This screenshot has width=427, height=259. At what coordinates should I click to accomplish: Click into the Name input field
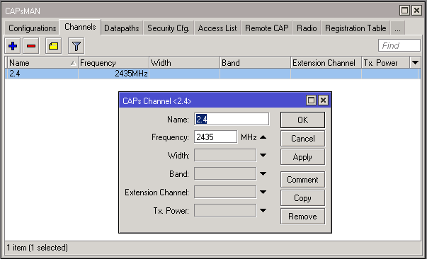[x=232, y=119]
